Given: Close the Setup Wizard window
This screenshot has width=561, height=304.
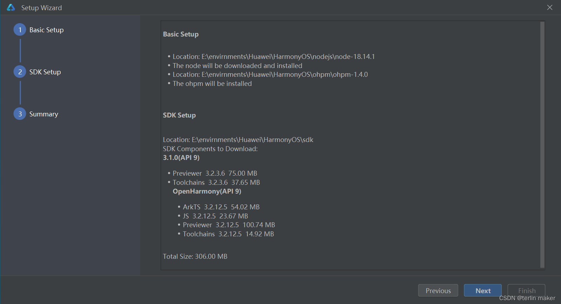Looking at the screenshot, I should (x=550, y=7).
